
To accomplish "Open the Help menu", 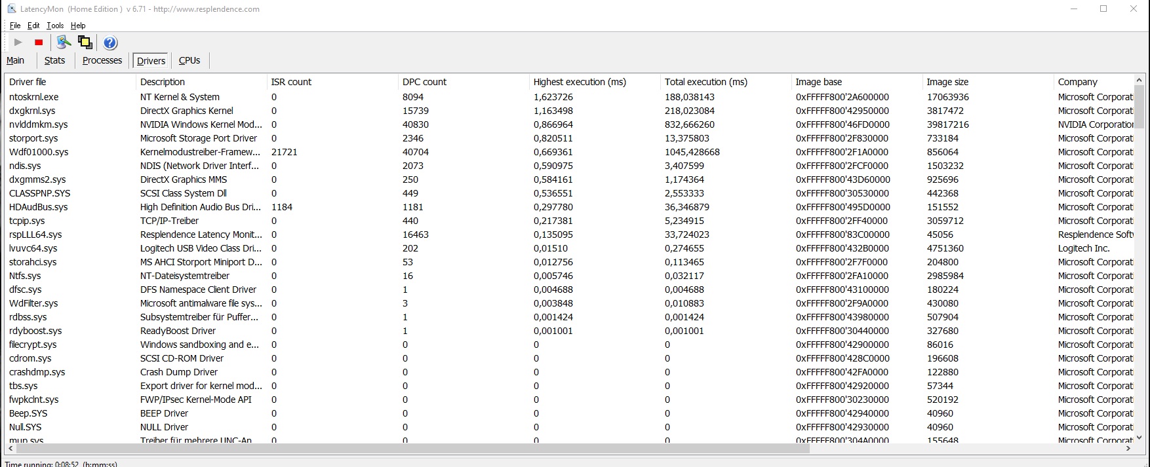I will [x=78, y=26].
